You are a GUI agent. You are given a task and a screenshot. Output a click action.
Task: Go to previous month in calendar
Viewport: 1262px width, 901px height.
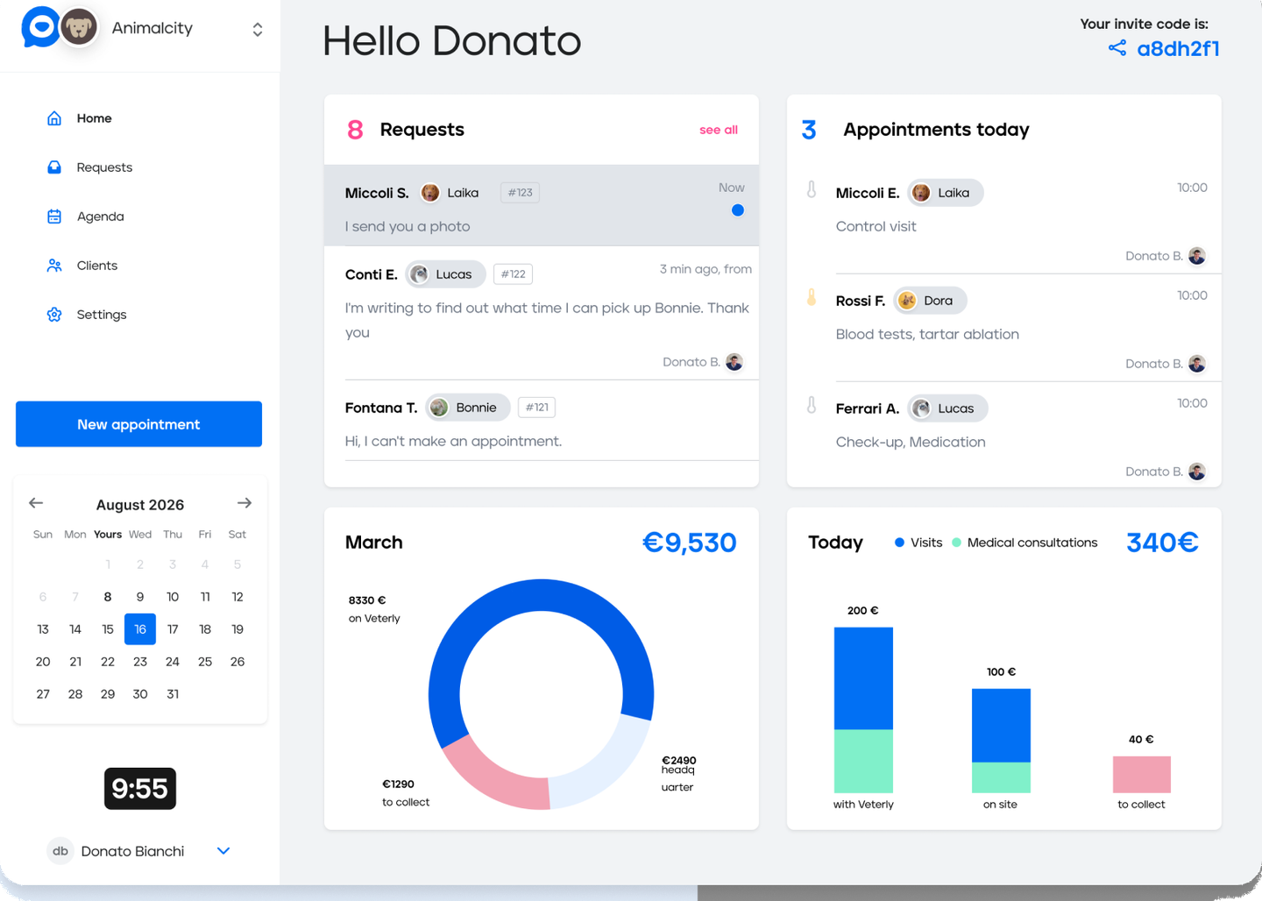(36, 503)
